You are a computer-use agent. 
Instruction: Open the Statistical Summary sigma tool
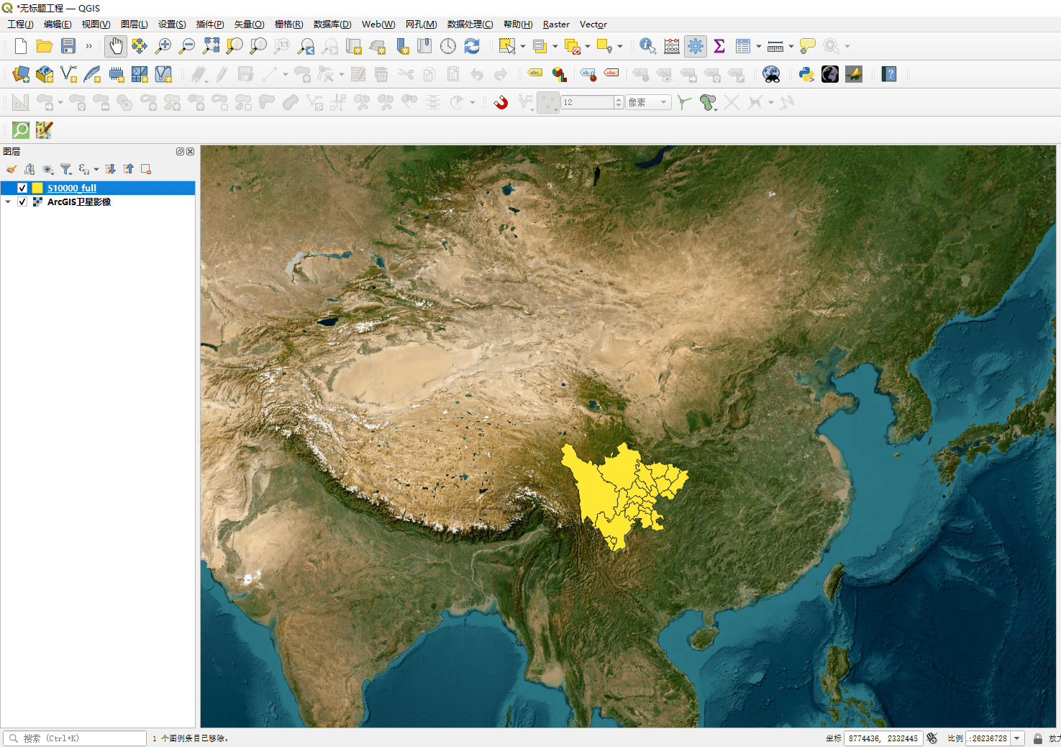pyautogui.click(x=719, y=46)
